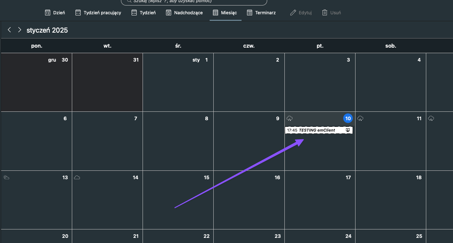
Task: Click the weather icon on January 11
Action: coord(360,118)
